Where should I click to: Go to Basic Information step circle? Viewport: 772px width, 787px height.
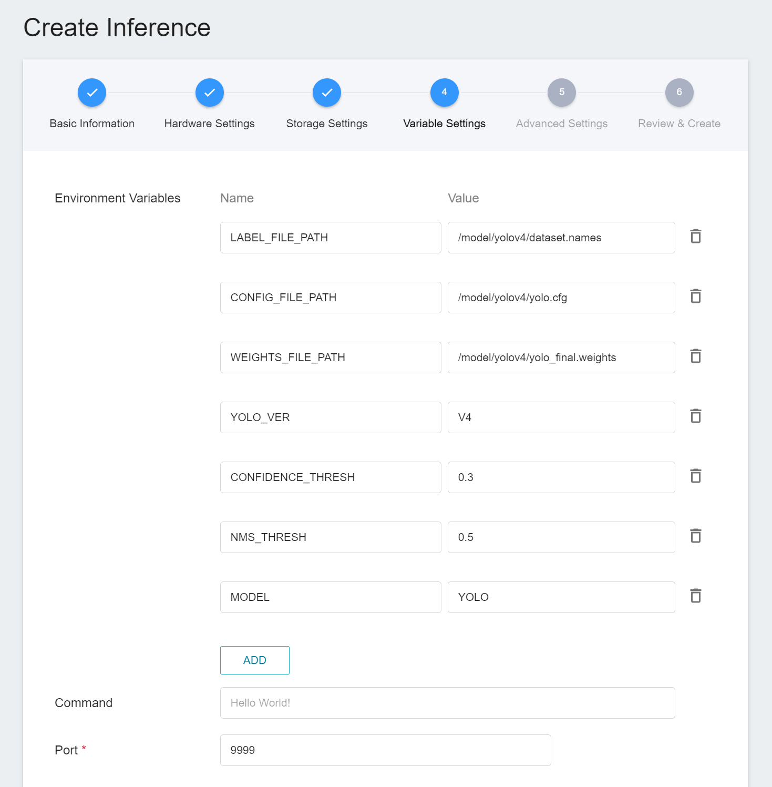[92, 93]
